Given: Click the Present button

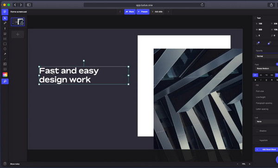Looking at the screenshot, I should coord(143,12).
